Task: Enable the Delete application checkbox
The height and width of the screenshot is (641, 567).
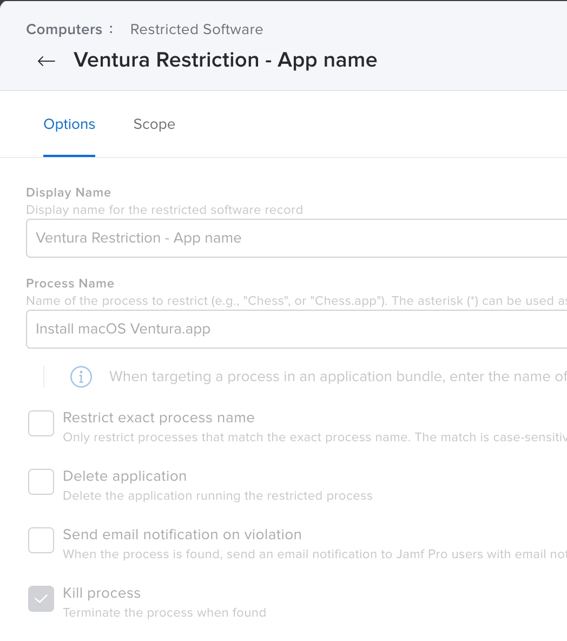Action: pos(41,482)
